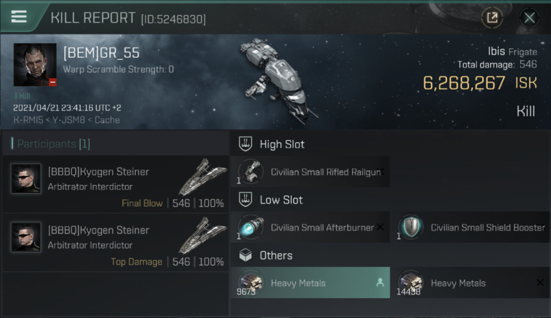This screenshot has width=551, height=318.
Task: Click Top Damage participant's pilot portrait
Action: [26, 237]
